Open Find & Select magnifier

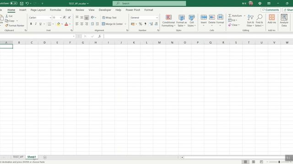click(x=259, y=21)
